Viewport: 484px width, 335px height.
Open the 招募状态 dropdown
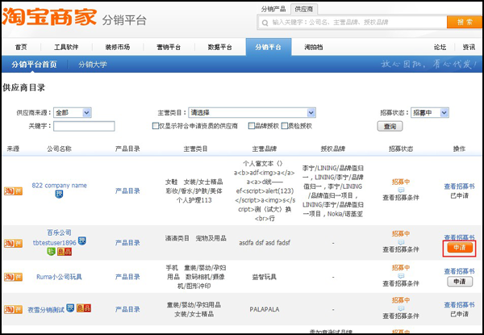429,113
